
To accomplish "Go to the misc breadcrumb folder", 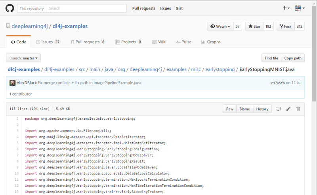I will coord(196,69).
